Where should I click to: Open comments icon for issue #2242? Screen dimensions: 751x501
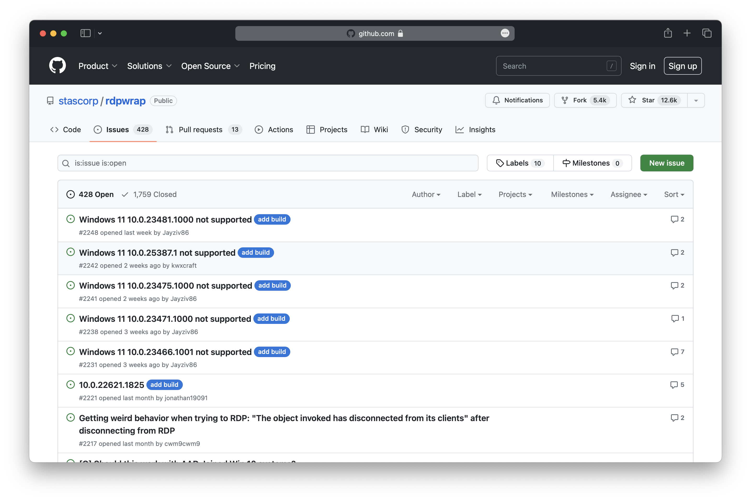coord(674,253)
